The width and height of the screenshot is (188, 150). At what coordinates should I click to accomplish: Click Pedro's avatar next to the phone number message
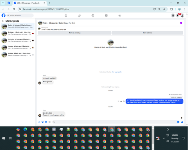pyautogui.click(x=39, y=115)
